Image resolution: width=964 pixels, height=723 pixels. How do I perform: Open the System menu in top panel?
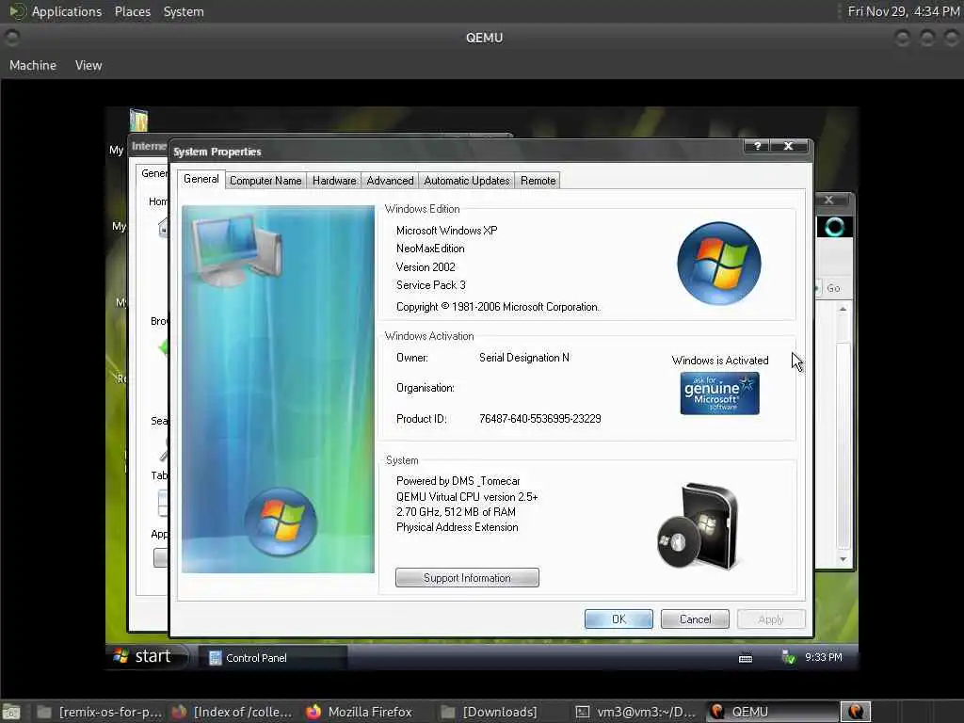click(184, 11)
